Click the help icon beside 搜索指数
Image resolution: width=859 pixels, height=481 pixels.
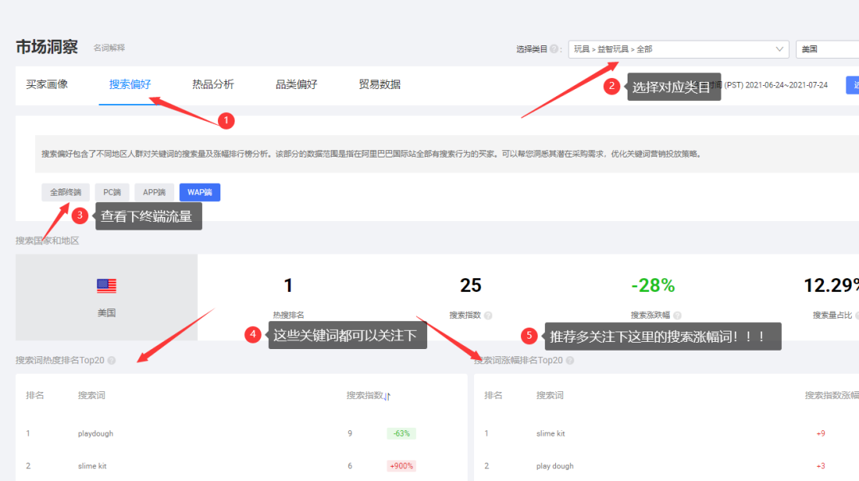pyautogui.click(x=488, y=316)
